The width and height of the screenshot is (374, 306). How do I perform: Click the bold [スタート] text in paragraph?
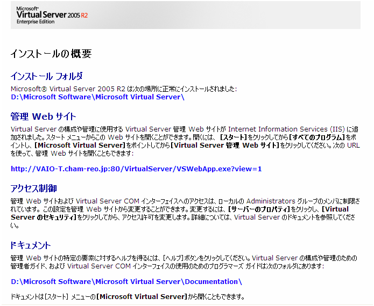(233, 137)
